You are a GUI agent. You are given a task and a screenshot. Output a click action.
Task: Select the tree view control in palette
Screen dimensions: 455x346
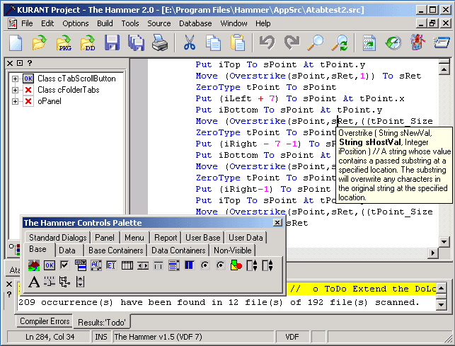tap(64, 282)
